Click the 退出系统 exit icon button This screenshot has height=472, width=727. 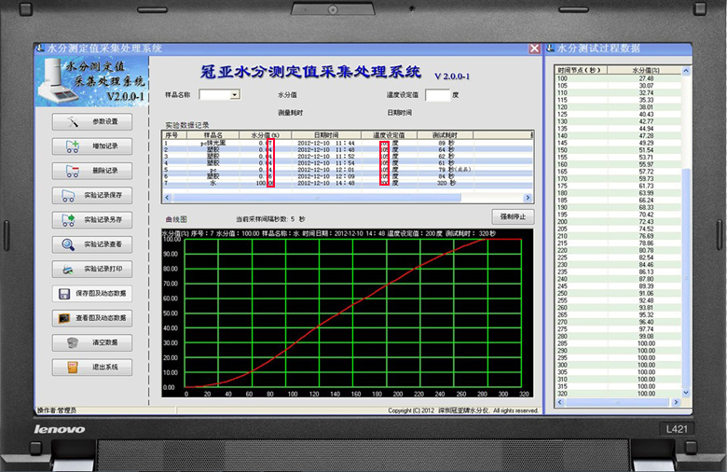[91, 368]
